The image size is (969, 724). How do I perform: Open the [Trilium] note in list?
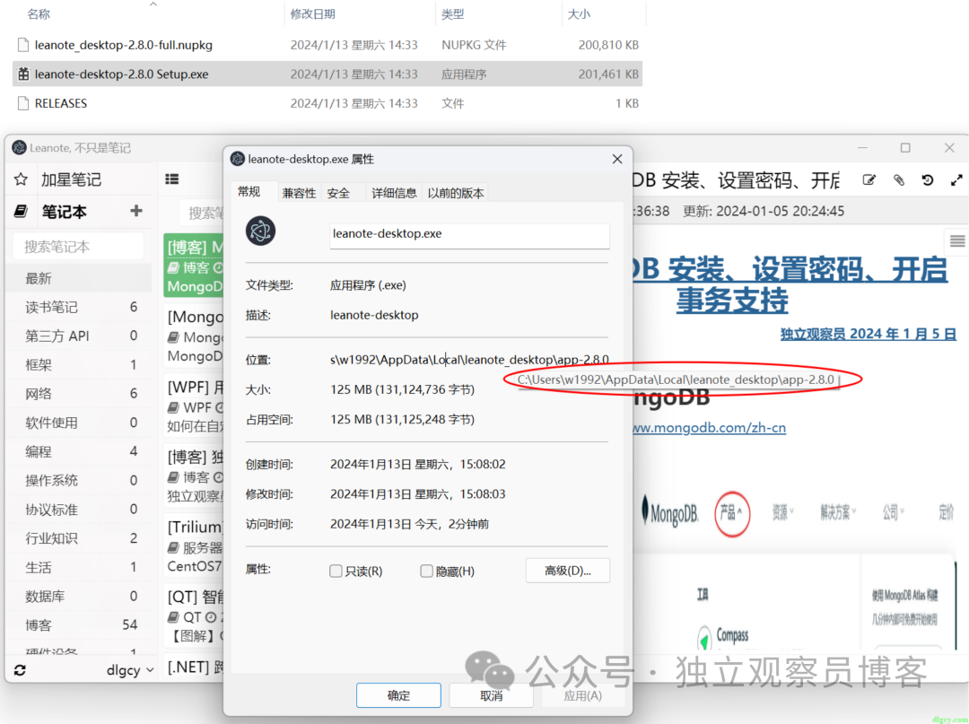[194, 546]
